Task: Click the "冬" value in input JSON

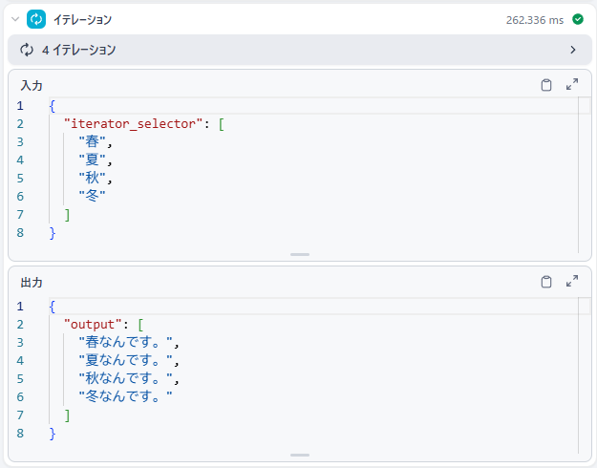Action: tap(92, 196)
